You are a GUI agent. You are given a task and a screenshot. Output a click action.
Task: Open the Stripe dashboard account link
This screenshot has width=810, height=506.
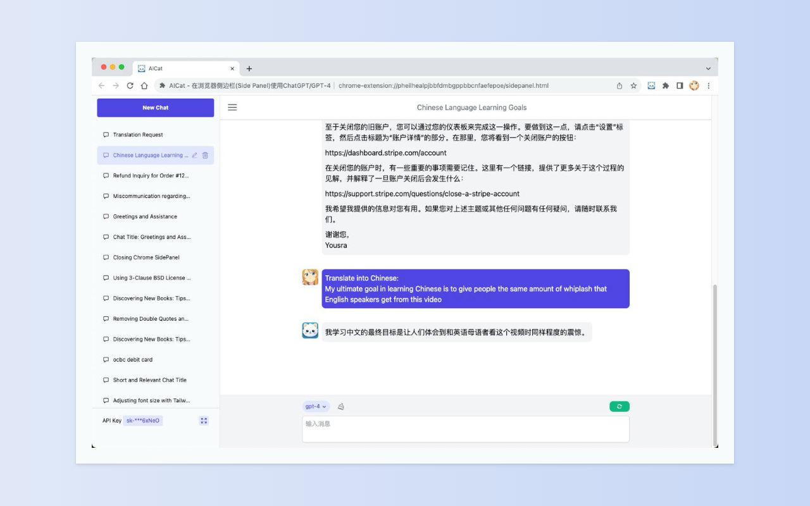(x=382, y=152)
